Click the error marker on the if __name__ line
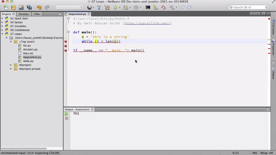The width and height of the screenshot is (276, 155). pyautogui.click(x=66, y=50)
